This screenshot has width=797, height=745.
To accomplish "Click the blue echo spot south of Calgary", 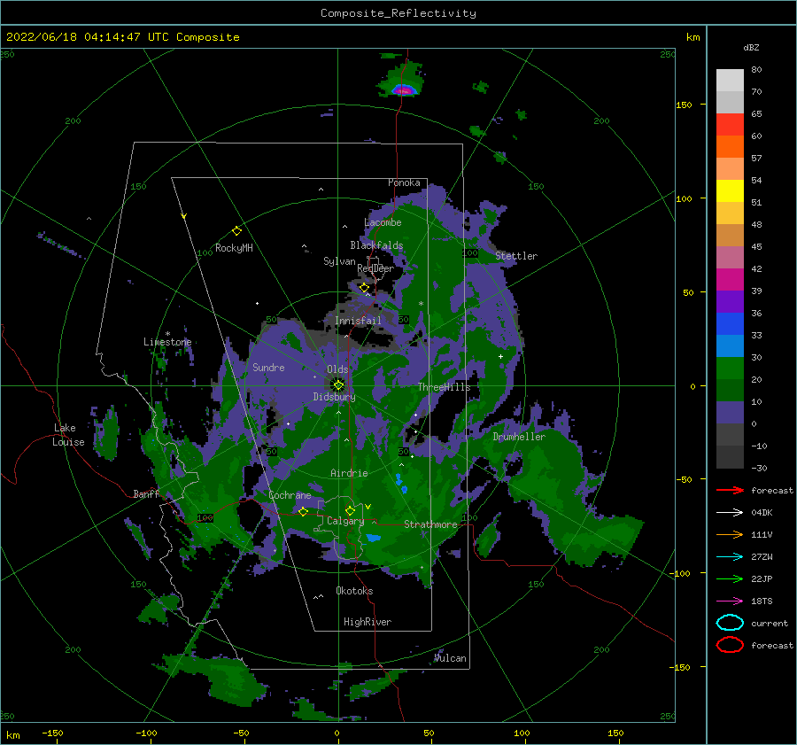I will [x=374, y=538].
